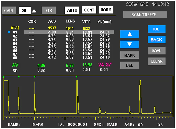Open the IOL calculation screen

[157, 29]
